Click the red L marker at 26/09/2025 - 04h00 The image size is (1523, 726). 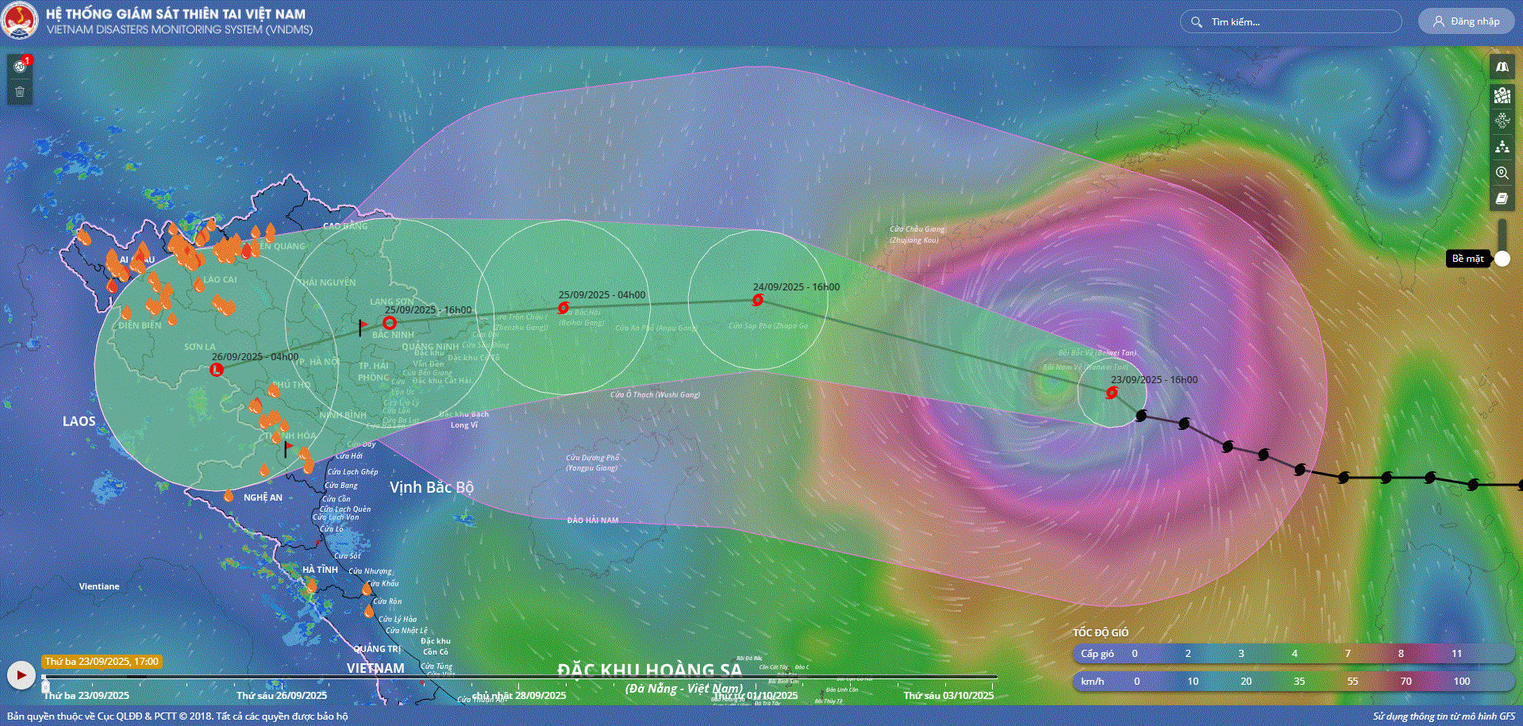point(217,370)
